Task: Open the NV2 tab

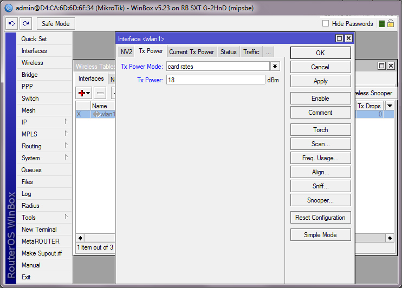Action: pyautogui.click(x=126, y=52)
